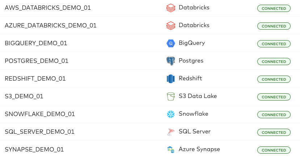
Task: Click the SQL Server icon
Action: 171,132
